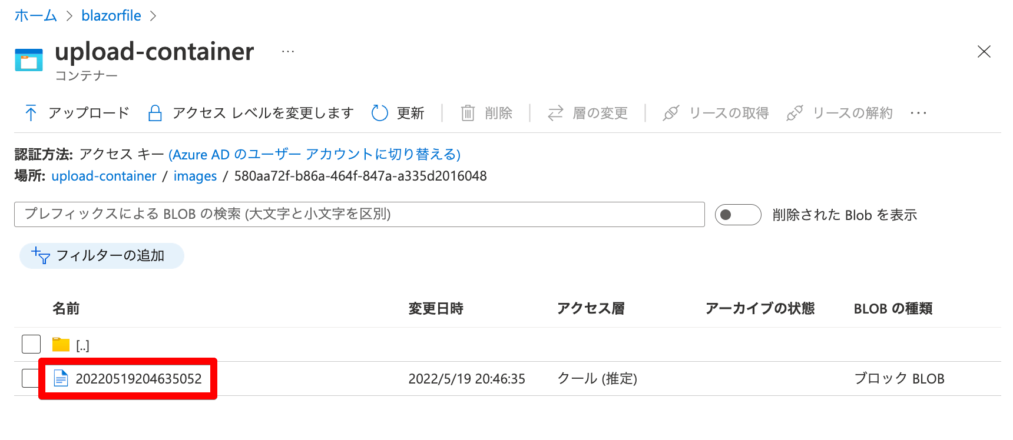Sort the list by the 名前 column header
Viewport: 1013px width, 440px height.
click(x=66, y=308)
